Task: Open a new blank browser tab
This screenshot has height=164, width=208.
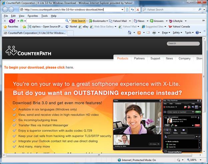Action: [70, 33]
